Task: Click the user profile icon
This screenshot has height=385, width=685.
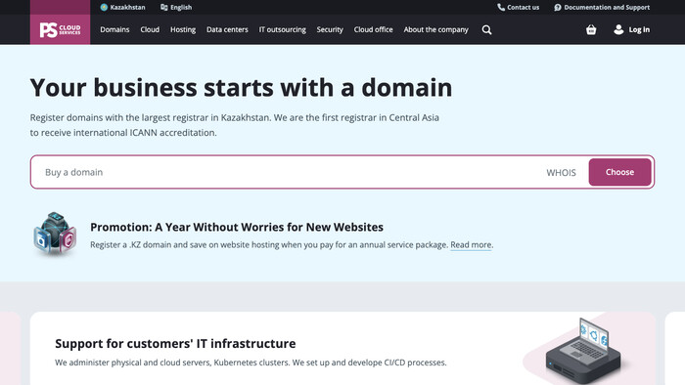Action: pyautogui.click(x=618, y=29)
